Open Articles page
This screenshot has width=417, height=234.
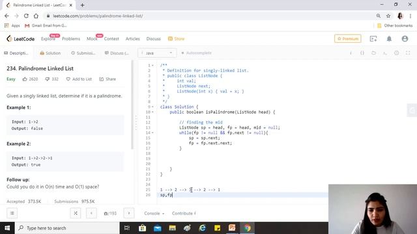point(133,39)
